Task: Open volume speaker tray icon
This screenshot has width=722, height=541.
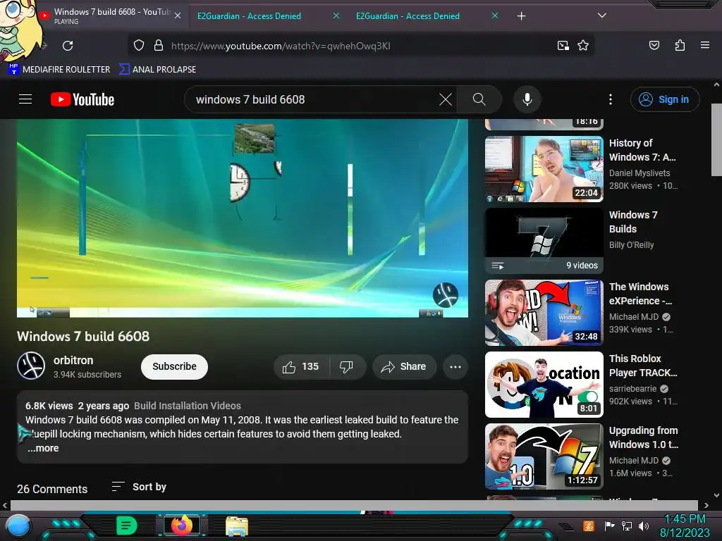Action: coord(644,526)
